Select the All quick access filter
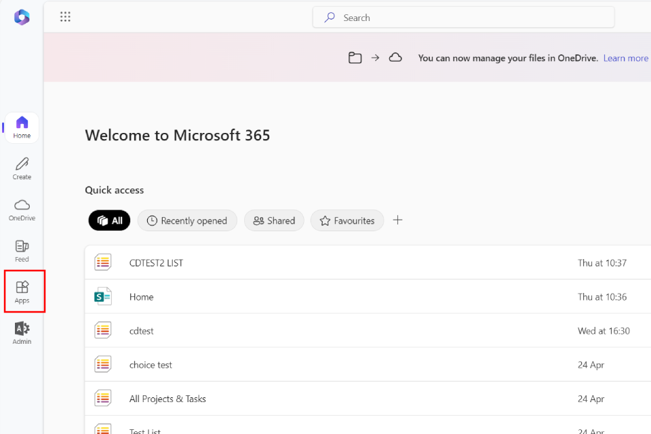 click(x=109, y=220)
